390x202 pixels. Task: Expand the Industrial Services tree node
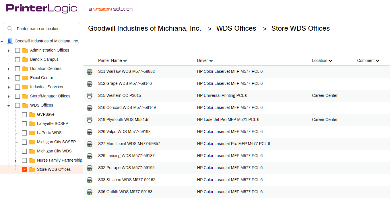9,87
